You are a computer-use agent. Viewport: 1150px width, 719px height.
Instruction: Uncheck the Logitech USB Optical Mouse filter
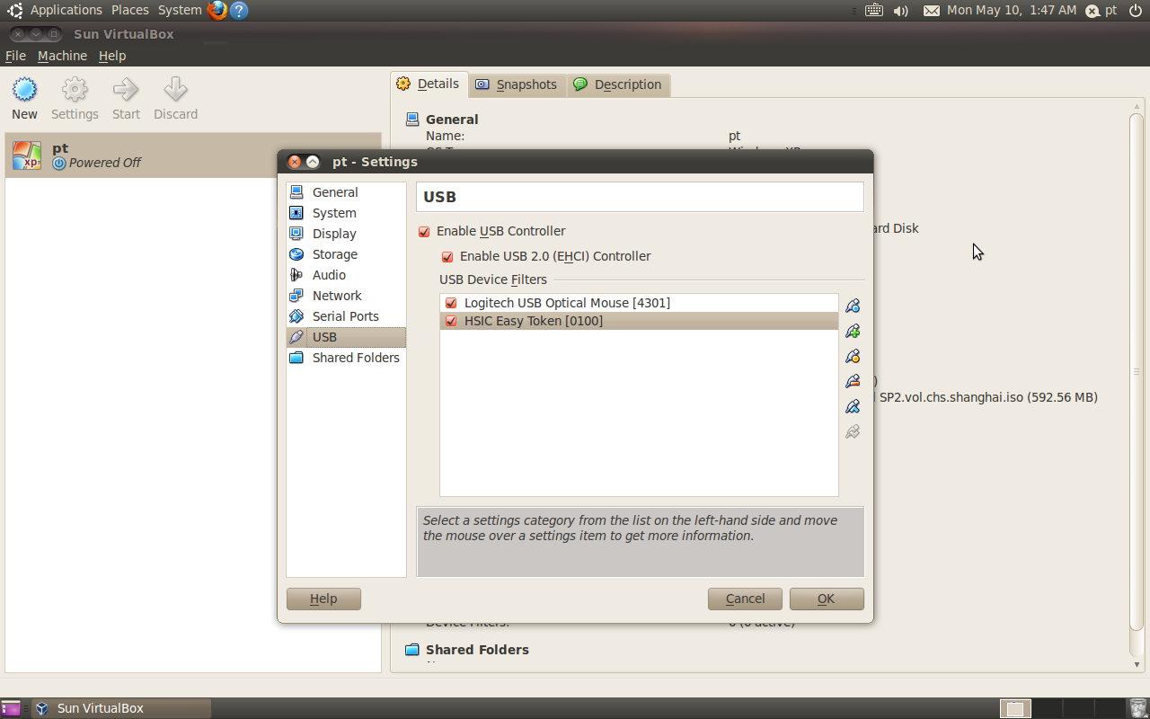[451, 303]
